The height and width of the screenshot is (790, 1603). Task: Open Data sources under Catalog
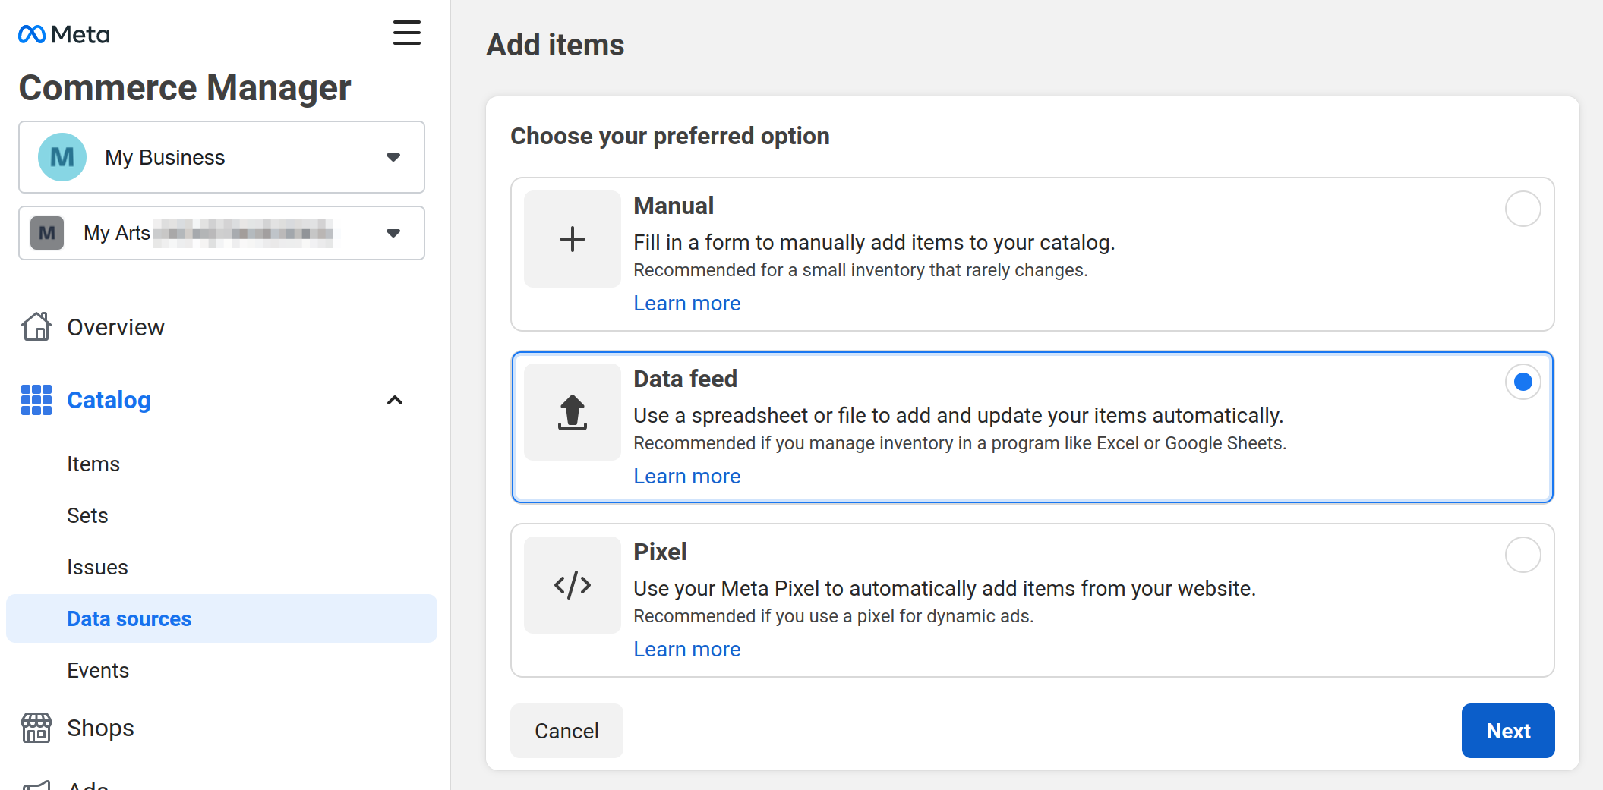click(222, 618)
